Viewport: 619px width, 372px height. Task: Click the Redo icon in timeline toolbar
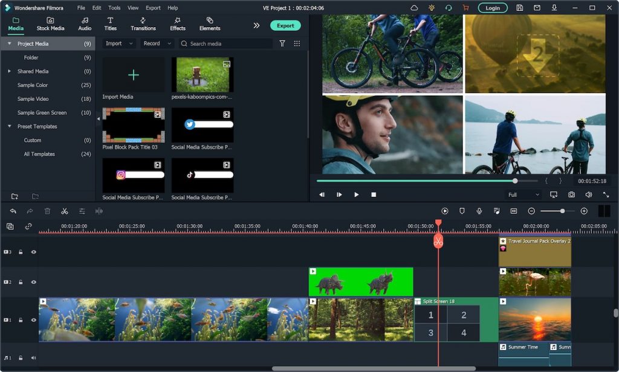point(29,211)
